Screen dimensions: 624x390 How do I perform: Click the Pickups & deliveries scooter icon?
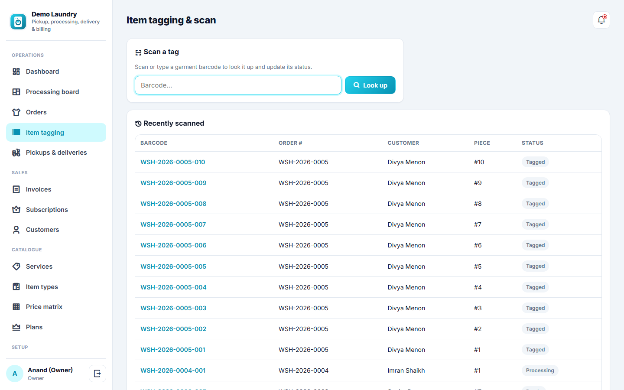click(16, 153)
